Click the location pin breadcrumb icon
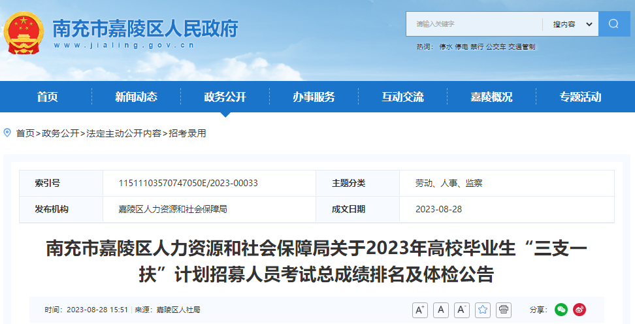 tap(7, 133)
